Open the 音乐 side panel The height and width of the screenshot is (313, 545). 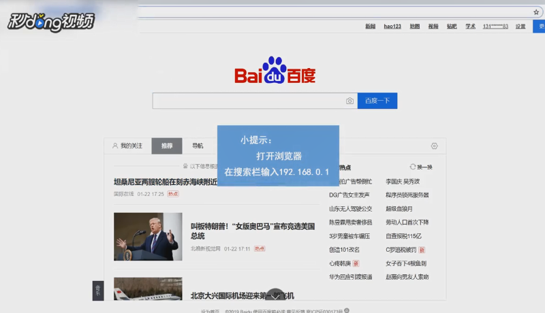98,291
